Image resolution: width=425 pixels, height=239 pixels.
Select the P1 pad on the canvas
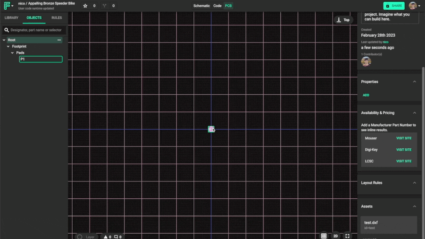coord(211,129)
